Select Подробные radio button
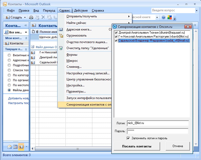Screen dimensions: 201x160 pos(9,65)
